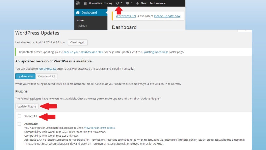Click the 'Last checked on April 19, 2014' text
This screenshot has height=150, width=266.
pos(41,42)
